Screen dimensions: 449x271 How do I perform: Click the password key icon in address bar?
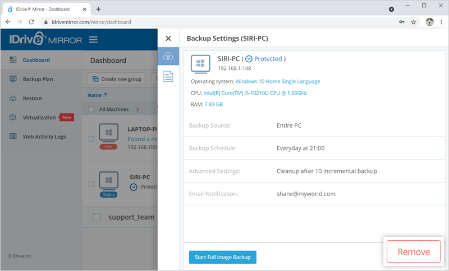point(401,22)
